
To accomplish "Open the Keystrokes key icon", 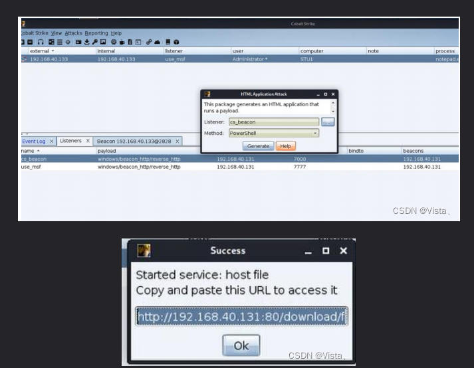I will pos(94,42).
